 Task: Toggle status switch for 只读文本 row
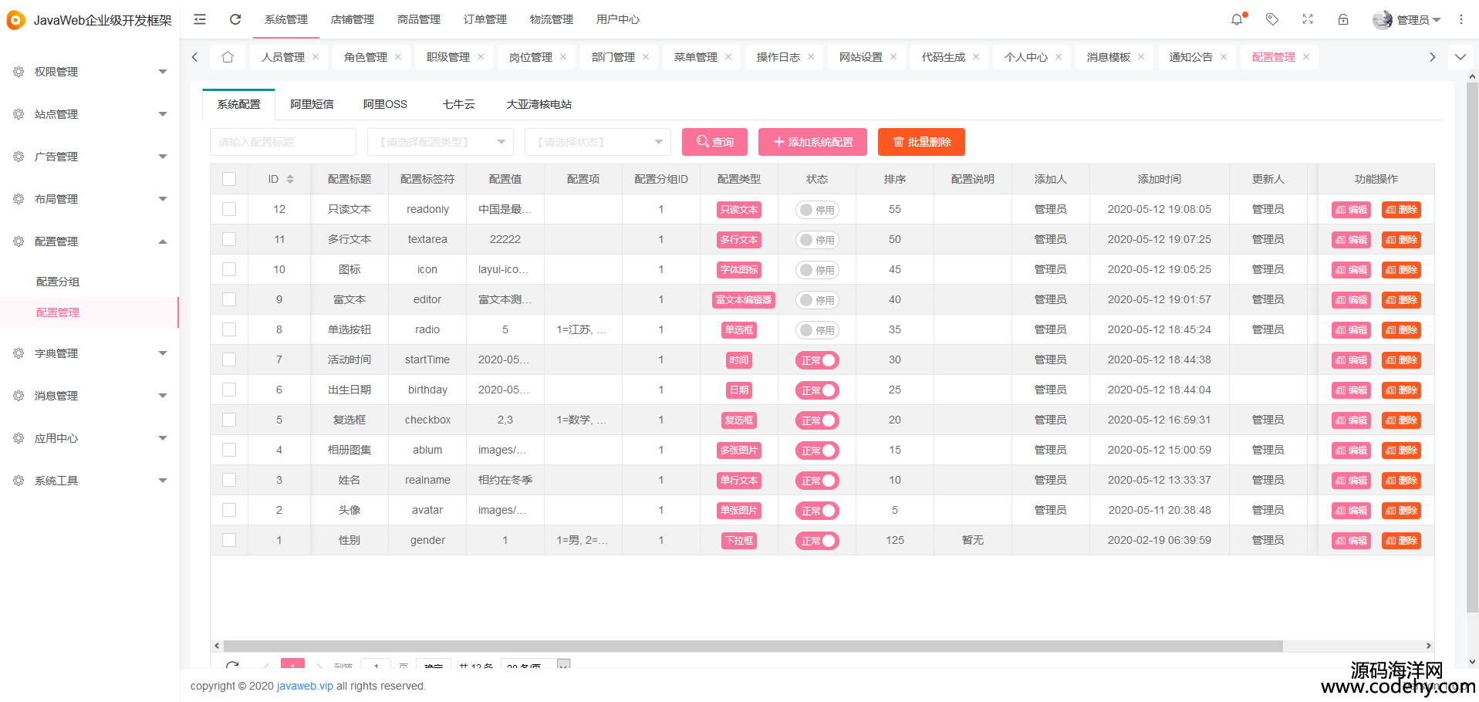[x=817, y=210]
